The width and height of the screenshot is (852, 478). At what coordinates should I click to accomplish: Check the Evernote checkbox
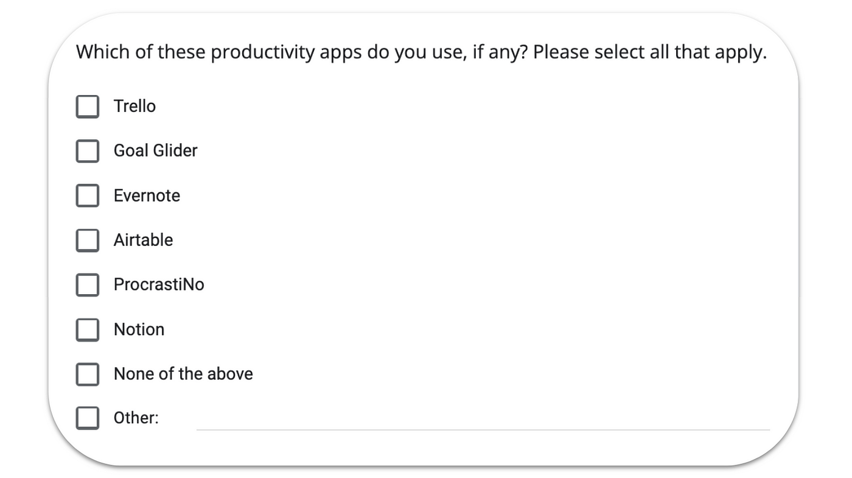[x=87, y=195]
